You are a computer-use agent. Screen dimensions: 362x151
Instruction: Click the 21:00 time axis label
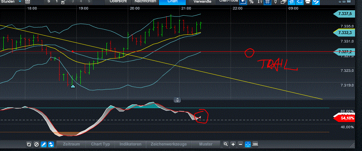coord(186,8)
